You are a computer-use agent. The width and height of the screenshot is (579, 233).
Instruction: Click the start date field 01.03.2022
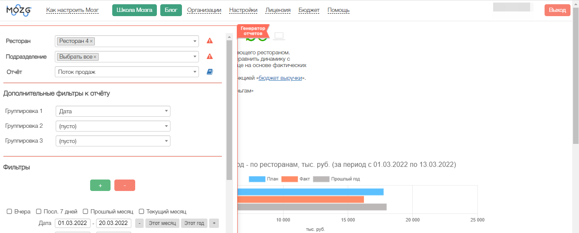click(73, 223)
